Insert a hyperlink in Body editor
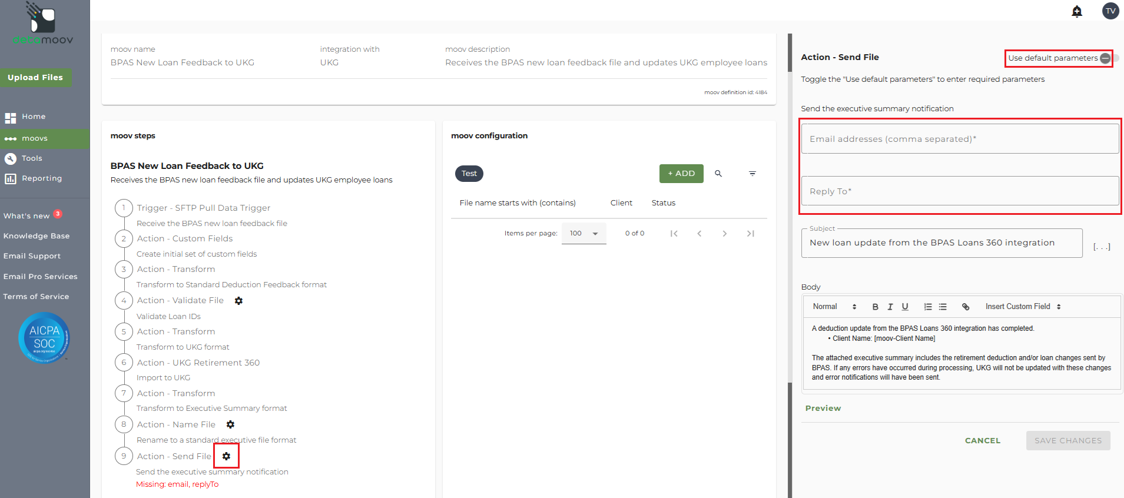The image size is (1124, 498). tap(966, 307)
